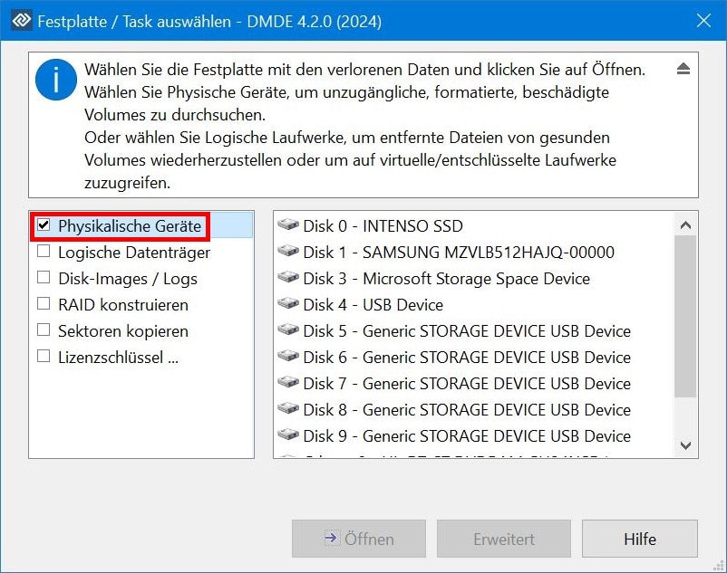Click the RAID konstruieren label
The image size is (727, 573).
123,305
